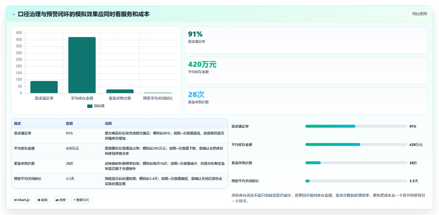The height and width of the screenshot is (215, 439).
Task: Click the 紧急采购次数 progress row label
Action: point(242,163)
